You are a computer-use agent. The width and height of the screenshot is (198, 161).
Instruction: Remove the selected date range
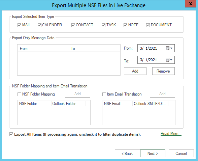pyautogui.click(x=163, y=71)
